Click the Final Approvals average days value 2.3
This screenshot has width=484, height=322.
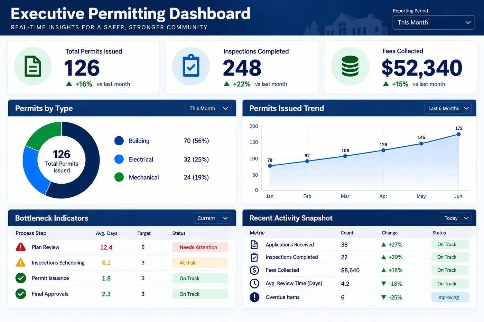[x=106, y=294]
